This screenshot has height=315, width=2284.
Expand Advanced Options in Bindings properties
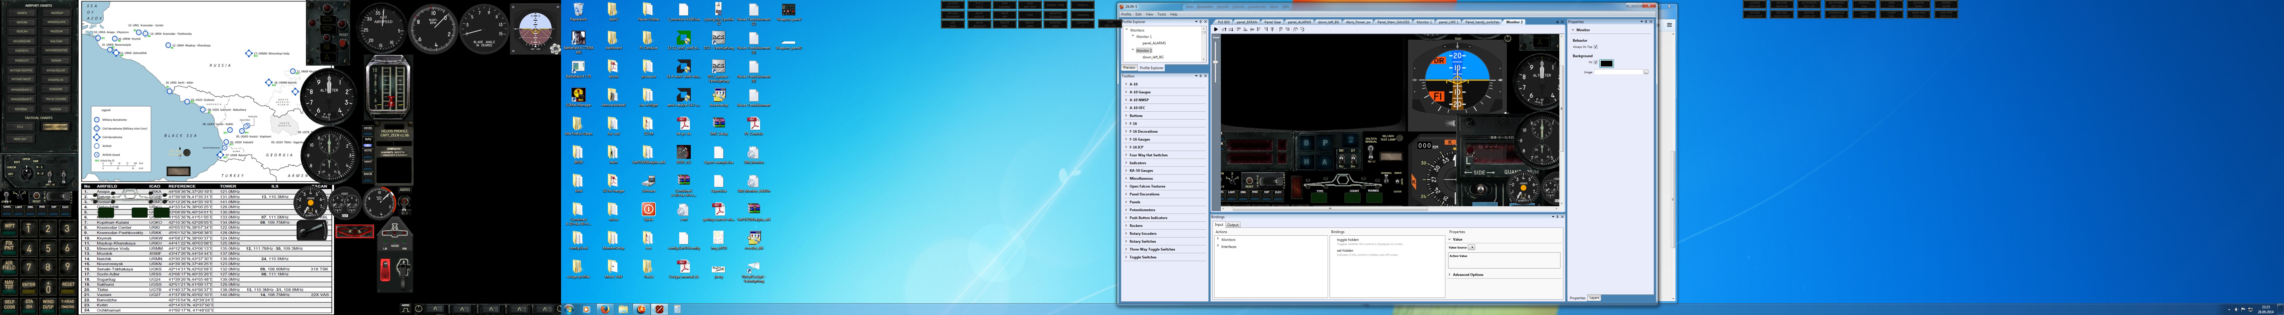(1450, 274)
